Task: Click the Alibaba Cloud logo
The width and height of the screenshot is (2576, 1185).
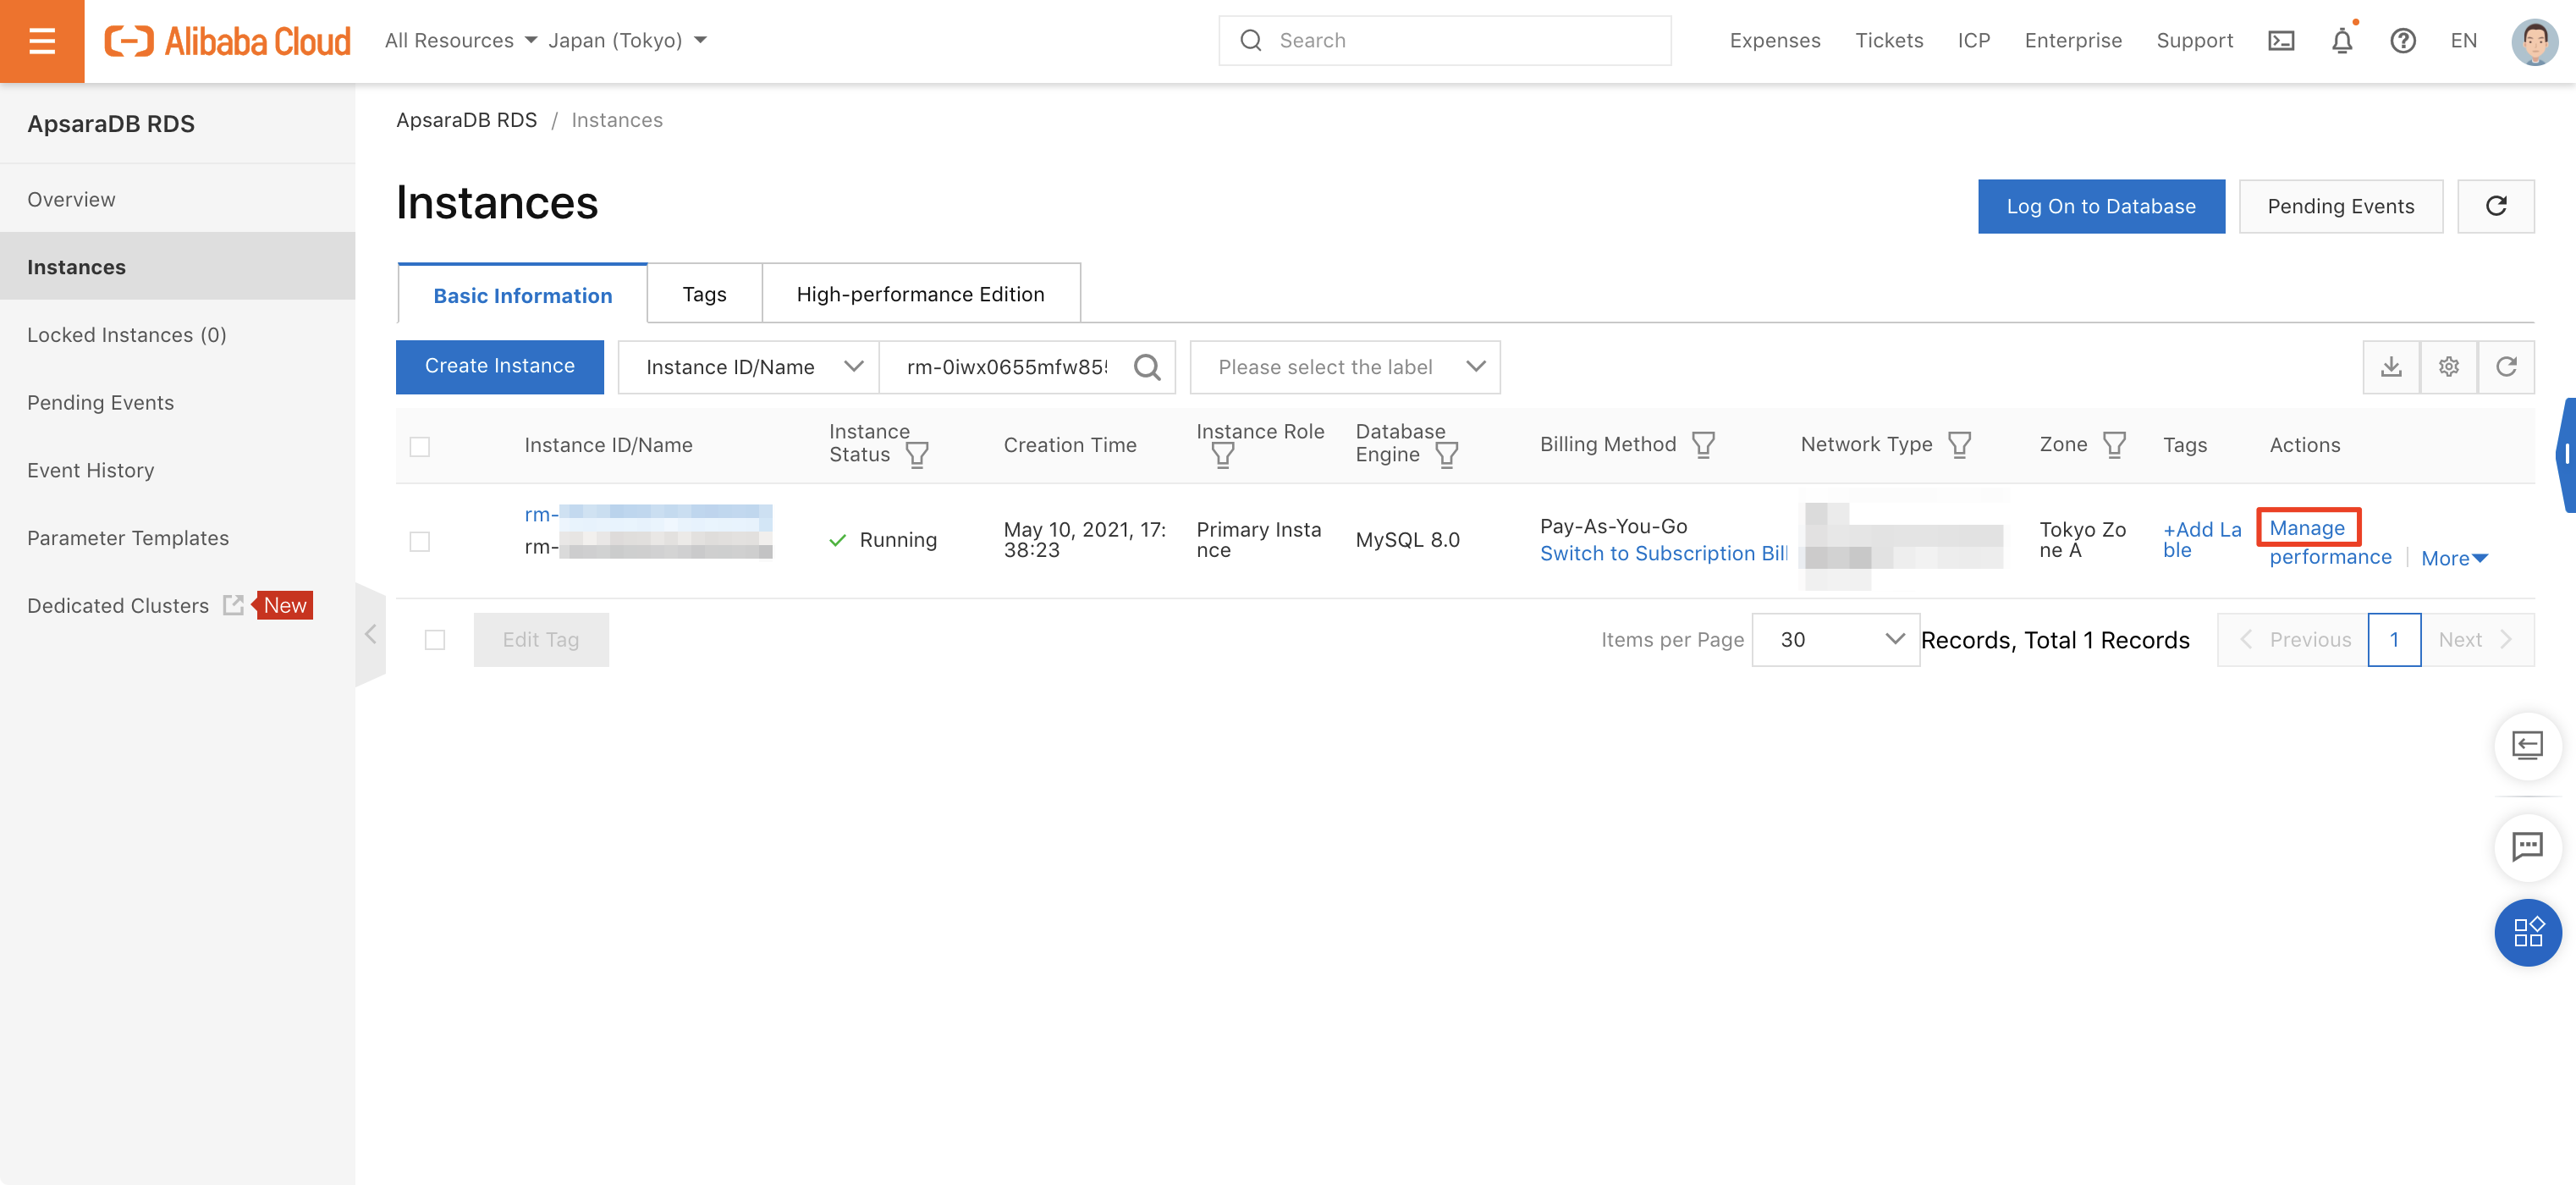Action: tap(228, 41)
